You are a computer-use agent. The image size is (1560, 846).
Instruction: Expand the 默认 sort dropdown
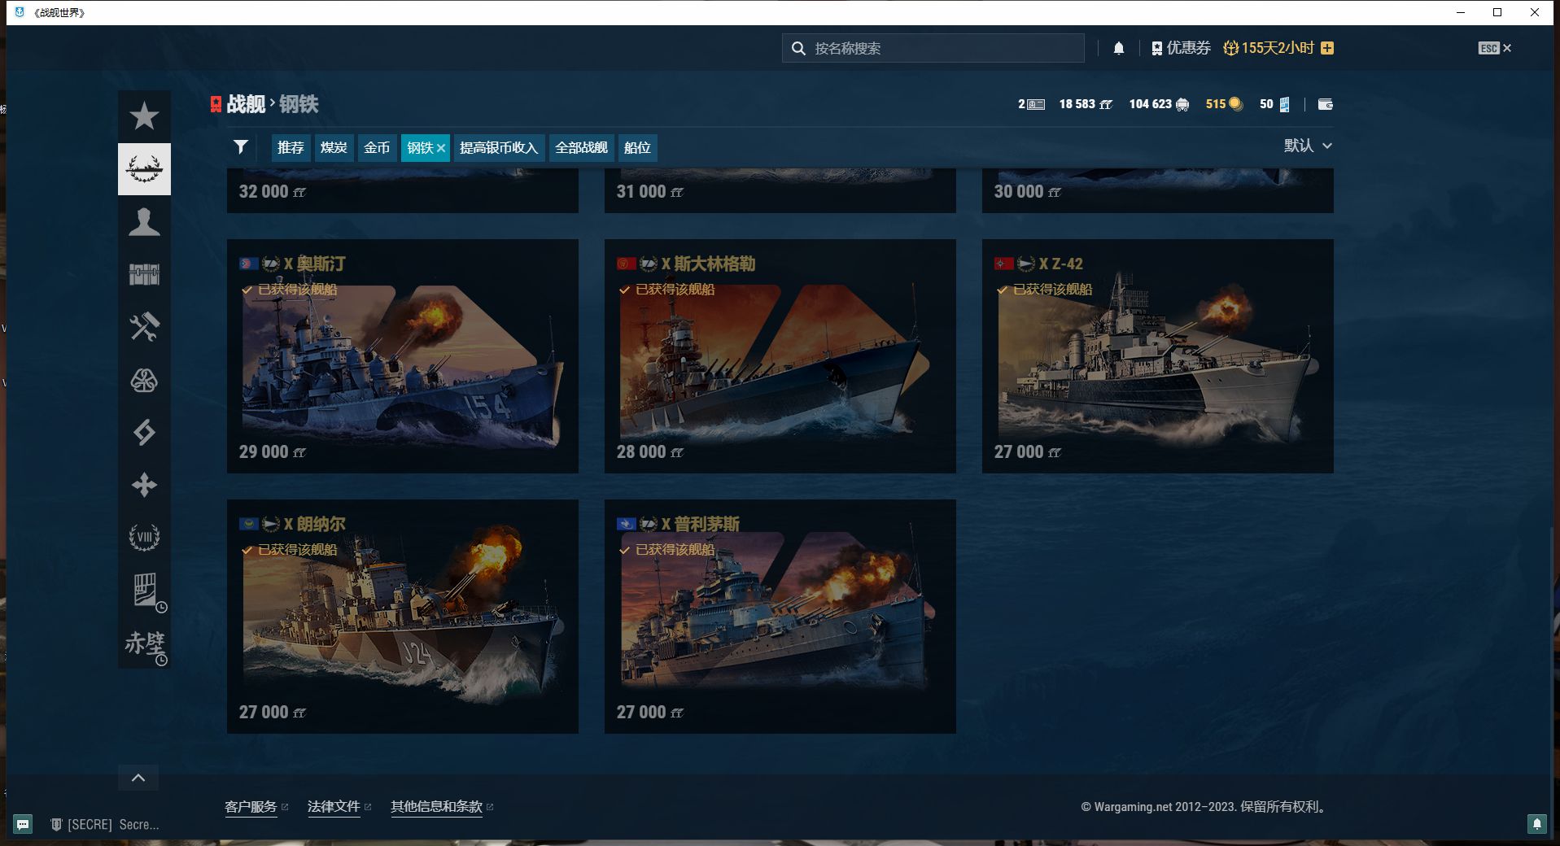[x=1307, y=146]
